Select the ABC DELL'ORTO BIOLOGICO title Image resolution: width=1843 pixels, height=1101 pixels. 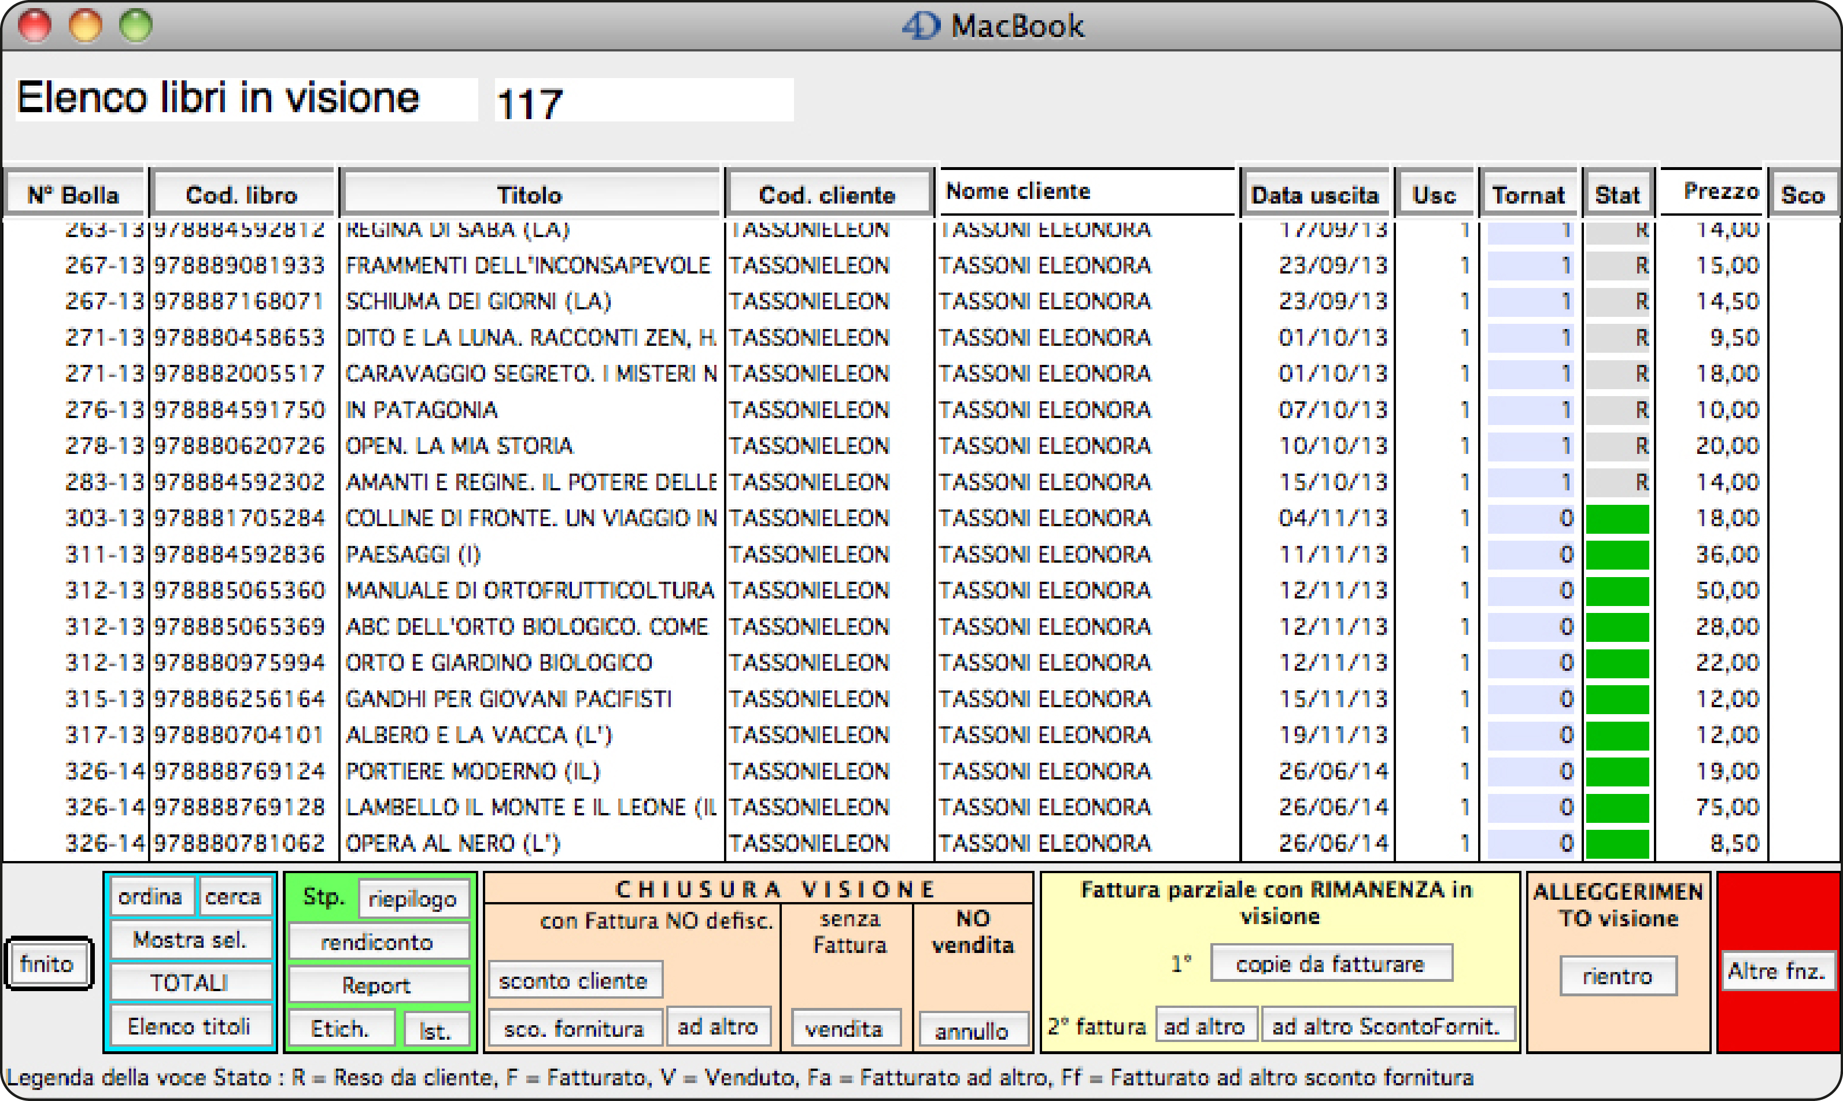pos(527,626)
